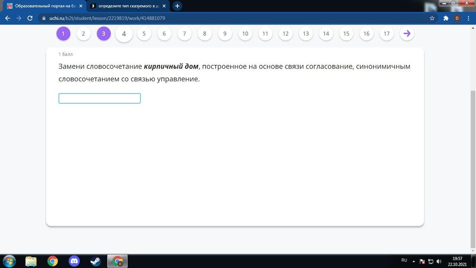Go to question number 7
This screenshot has width=476, height=268.
point(184,33)
